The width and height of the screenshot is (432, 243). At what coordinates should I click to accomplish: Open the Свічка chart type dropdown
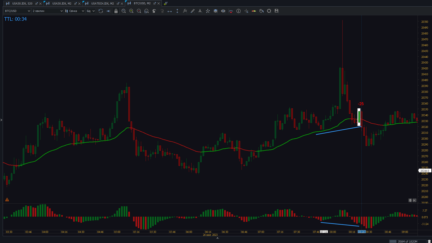tap(75, 11)
